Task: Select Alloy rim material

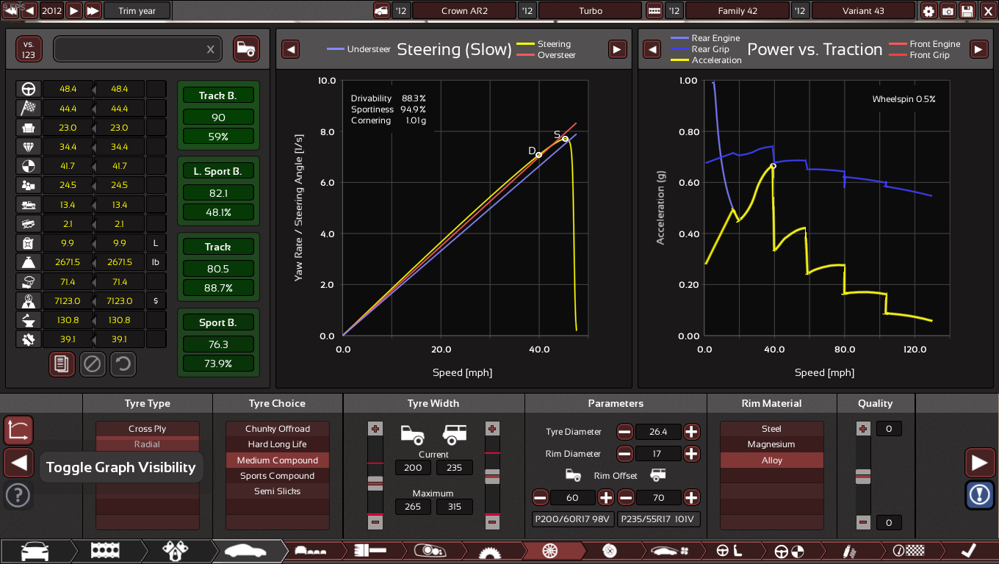Action: point(772,460)
